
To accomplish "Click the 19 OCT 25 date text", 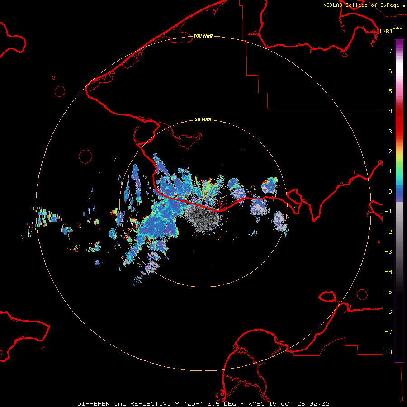I will coord(288,404).
